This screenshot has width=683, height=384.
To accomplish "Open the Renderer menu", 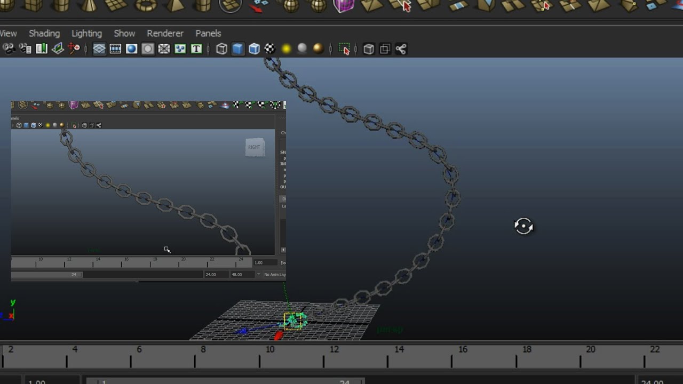I will (x=165, y=33).
